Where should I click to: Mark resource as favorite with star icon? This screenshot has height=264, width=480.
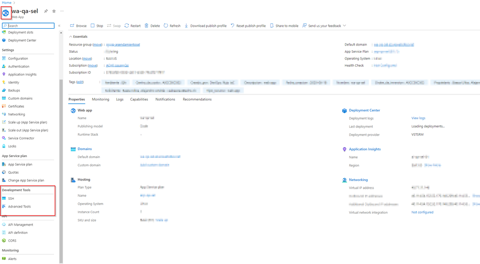[x=54, y=11]
